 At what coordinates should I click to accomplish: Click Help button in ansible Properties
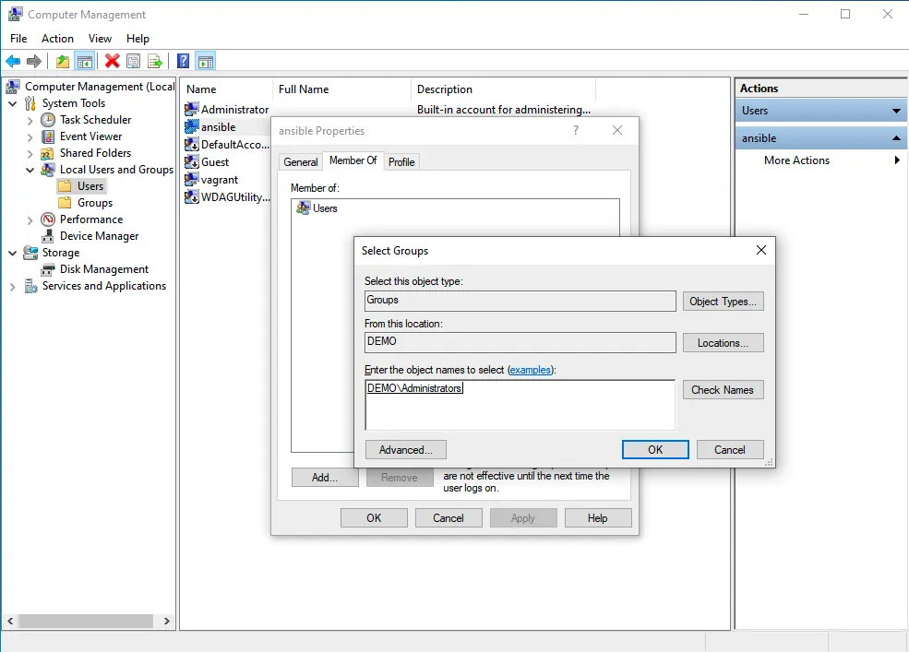point(598,518)
